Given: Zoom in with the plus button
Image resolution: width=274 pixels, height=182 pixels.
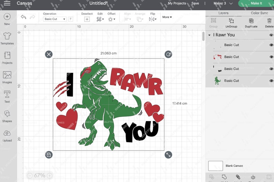Looking at the screenshot, I should [x=50, y=175].
